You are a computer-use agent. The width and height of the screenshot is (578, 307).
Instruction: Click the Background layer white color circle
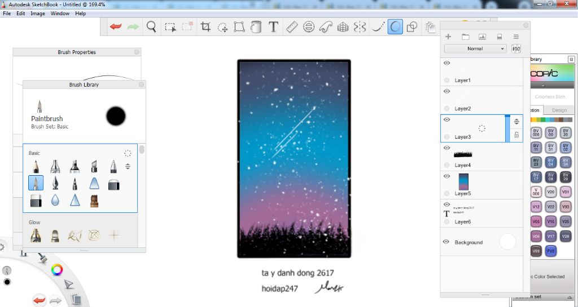pos(507,242)
